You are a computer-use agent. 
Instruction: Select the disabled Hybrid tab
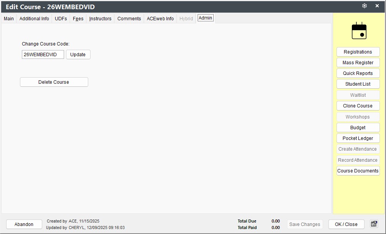(186, 19)
